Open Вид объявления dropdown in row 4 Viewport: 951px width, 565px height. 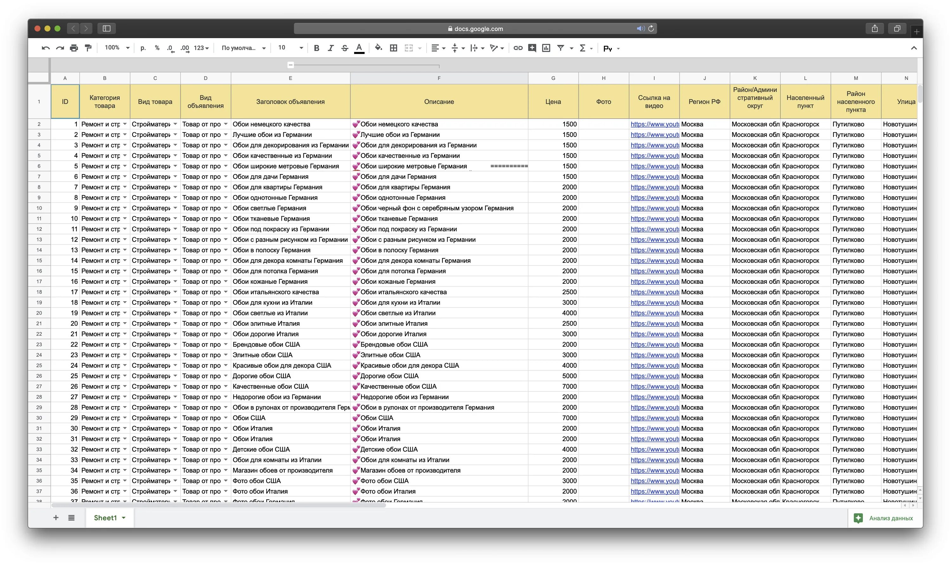[x=226, y=145]
